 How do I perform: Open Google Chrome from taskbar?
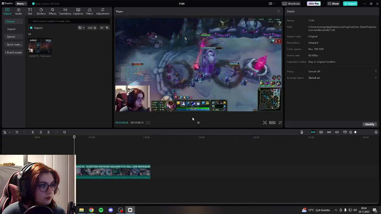point(91,210)
